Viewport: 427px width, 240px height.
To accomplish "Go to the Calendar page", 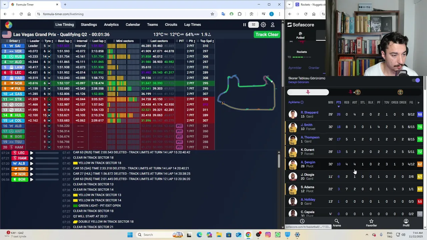I will point(133,25).
